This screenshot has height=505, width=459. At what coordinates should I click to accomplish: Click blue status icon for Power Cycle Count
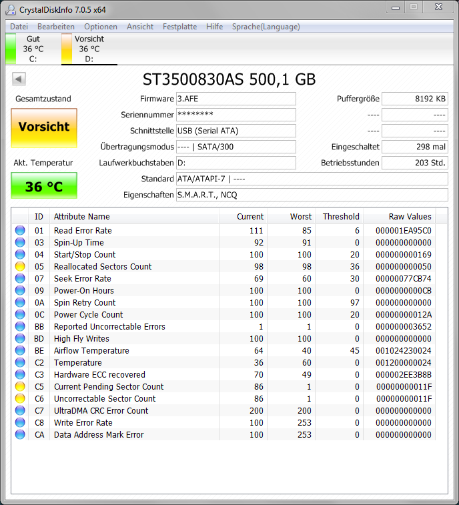point(20,314)
